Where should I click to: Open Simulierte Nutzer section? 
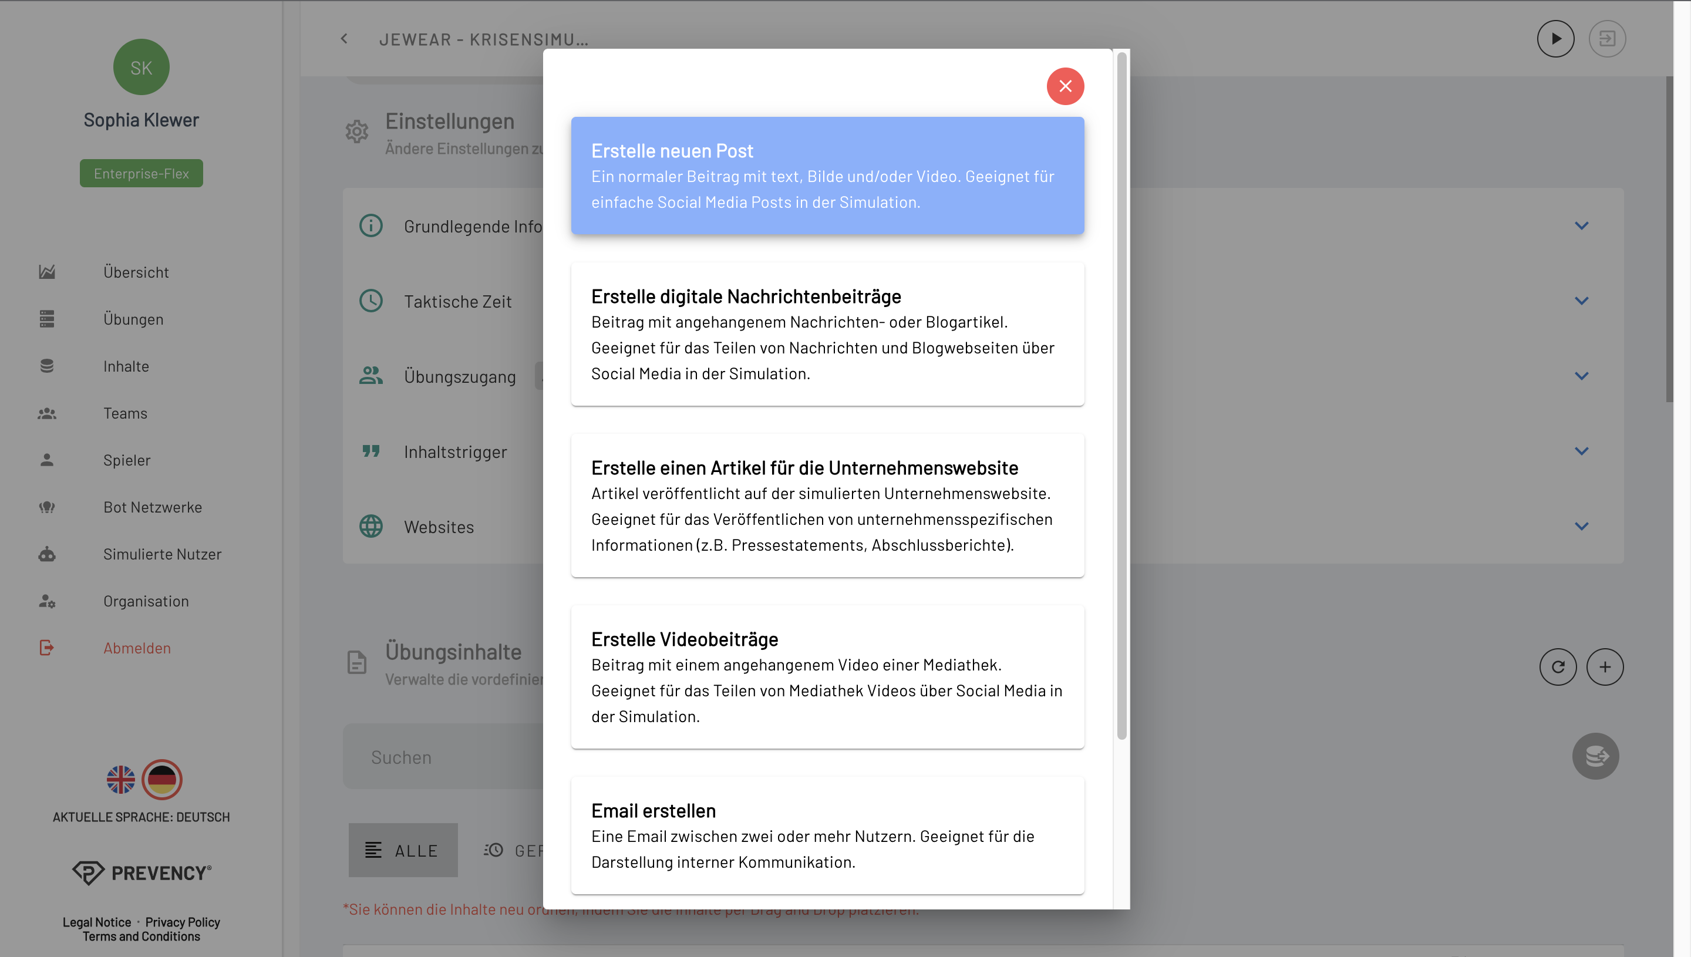tap(161, 554)
